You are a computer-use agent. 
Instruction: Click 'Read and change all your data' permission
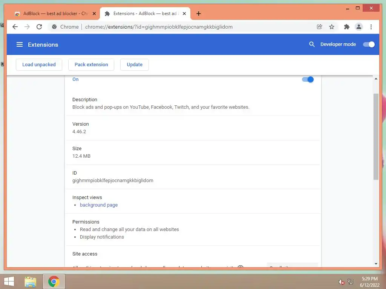pos(129,229)
